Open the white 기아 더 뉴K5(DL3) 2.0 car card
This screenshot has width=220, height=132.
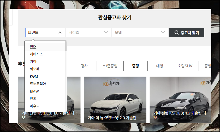pyautogui.click(x=115, y=100)
